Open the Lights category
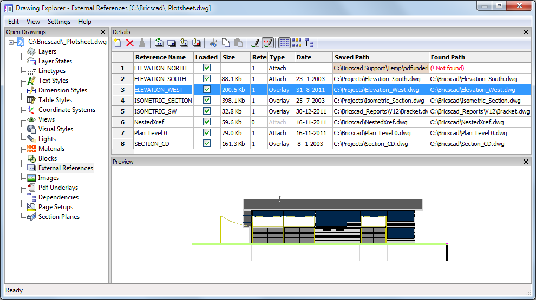Viewport: 536px width, 300px height. pyautogui.click(x=47, y=139)
